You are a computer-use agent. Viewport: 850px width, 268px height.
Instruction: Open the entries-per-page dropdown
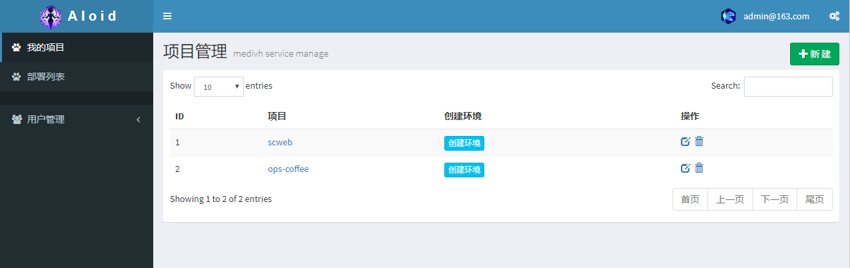(x=218, y=87)
